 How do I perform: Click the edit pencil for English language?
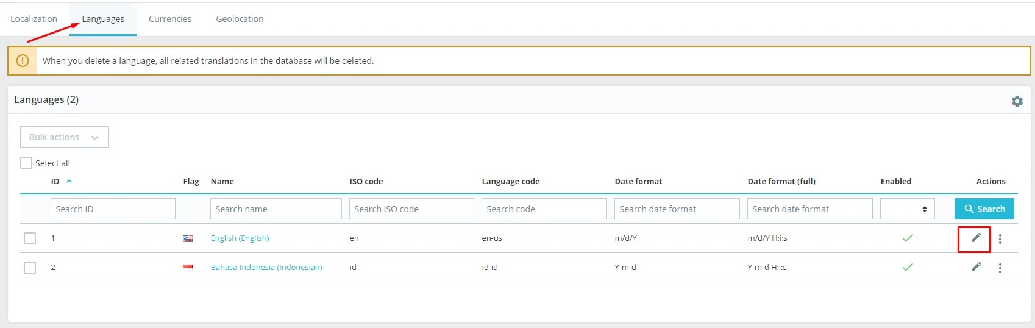click(976, 238)
